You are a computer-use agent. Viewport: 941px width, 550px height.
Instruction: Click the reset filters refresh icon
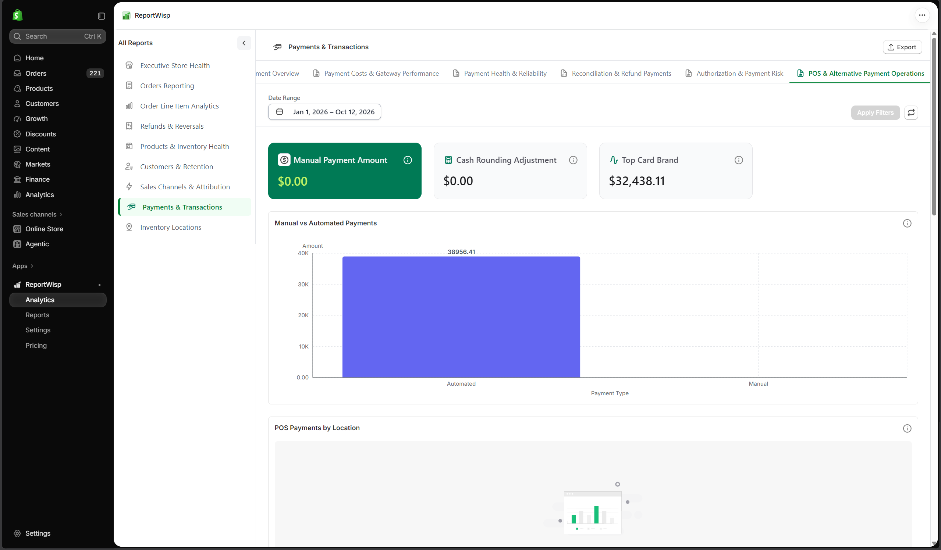pyautogui.click(x=911, y=112)
